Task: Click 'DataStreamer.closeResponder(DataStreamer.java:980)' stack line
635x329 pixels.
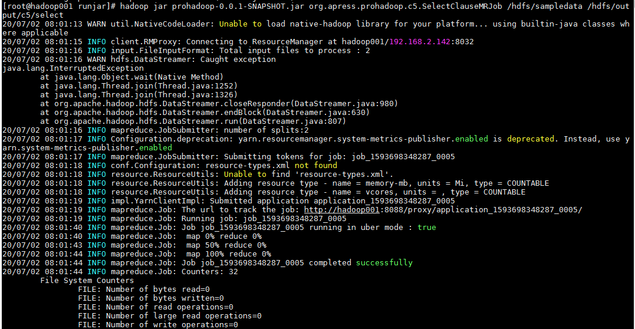Action: (x=219, y=104)
